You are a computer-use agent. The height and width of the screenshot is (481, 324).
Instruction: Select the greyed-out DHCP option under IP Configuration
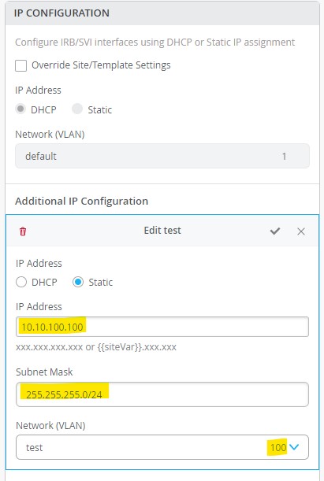pyautogui.click(x=20, y=109)
